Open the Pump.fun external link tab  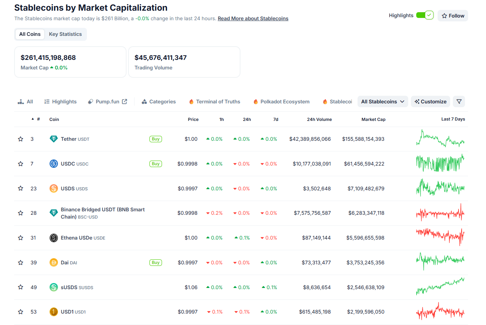(x=107, y=101)
